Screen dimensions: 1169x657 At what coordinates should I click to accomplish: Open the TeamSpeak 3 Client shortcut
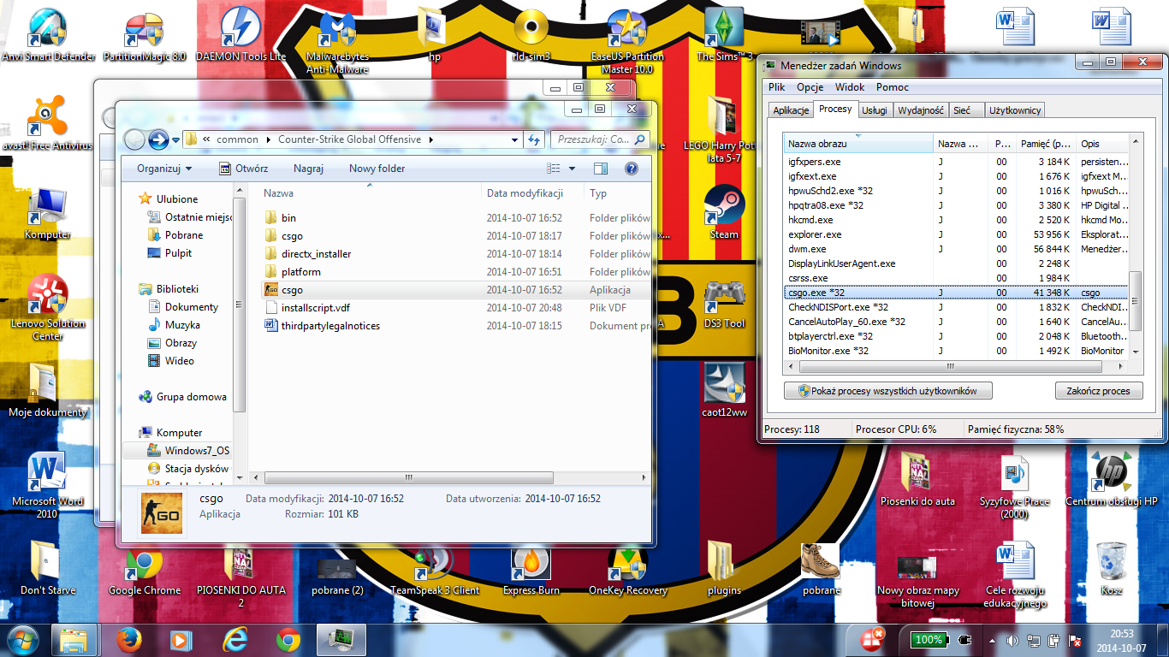(435, 571)
